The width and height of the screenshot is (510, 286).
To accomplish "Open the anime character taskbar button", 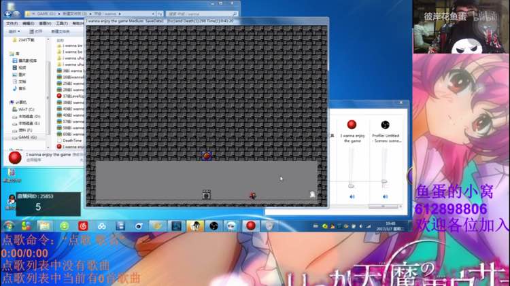I will 195,226.
